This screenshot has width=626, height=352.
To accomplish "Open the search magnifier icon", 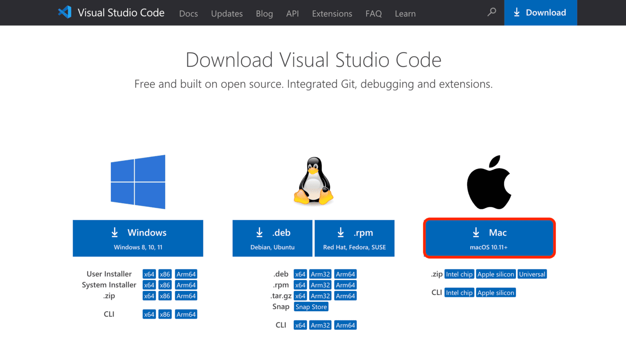I will (492, 12).
